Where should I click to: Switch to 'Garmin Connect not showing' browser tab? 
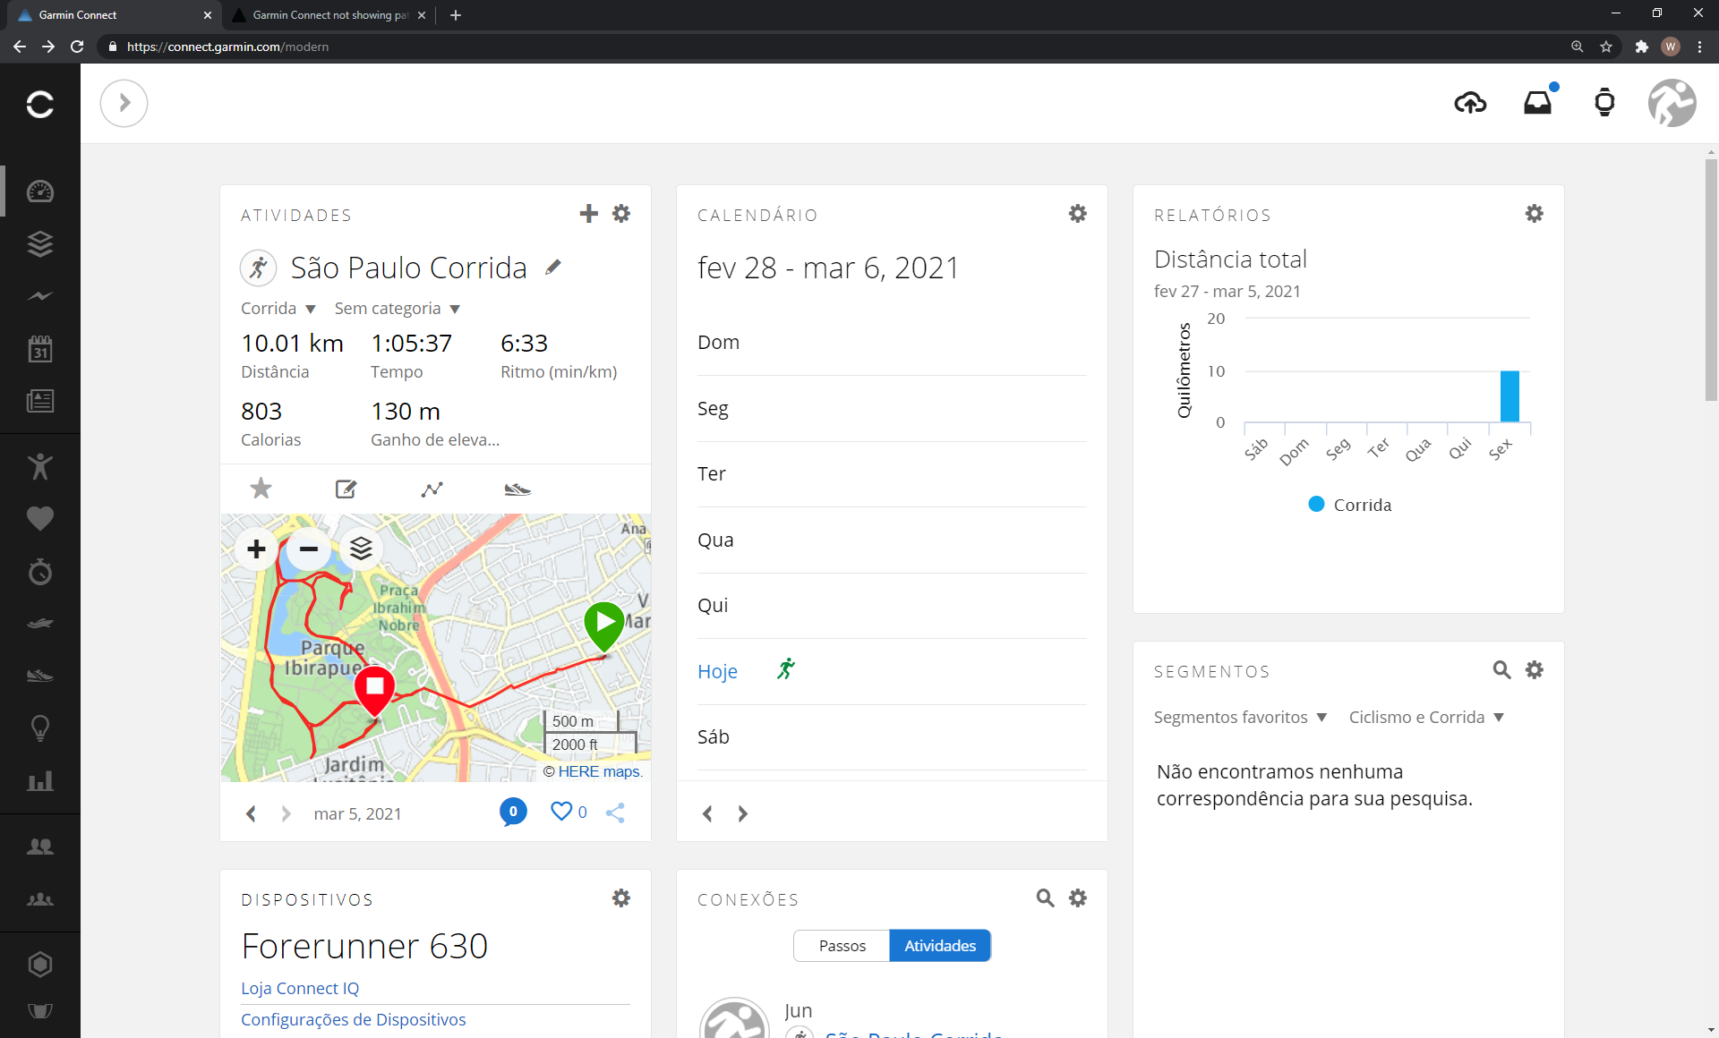[329, 15]
